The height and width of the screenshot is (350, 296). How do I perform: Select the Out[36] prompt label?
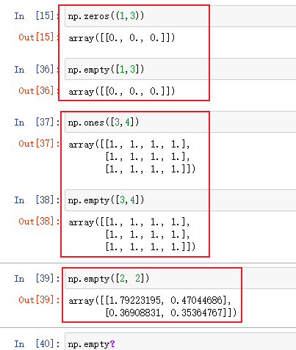(x=39, y=91)
